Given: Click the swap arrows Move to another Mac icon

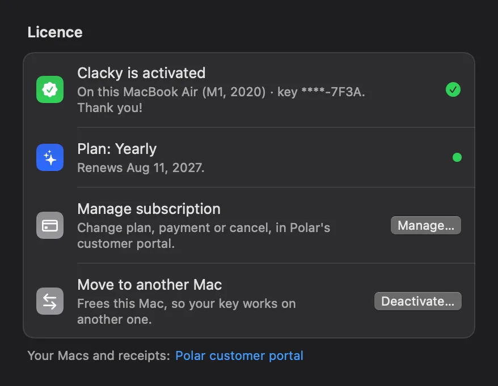Looking at the screenshot, I should pos(50,301).
